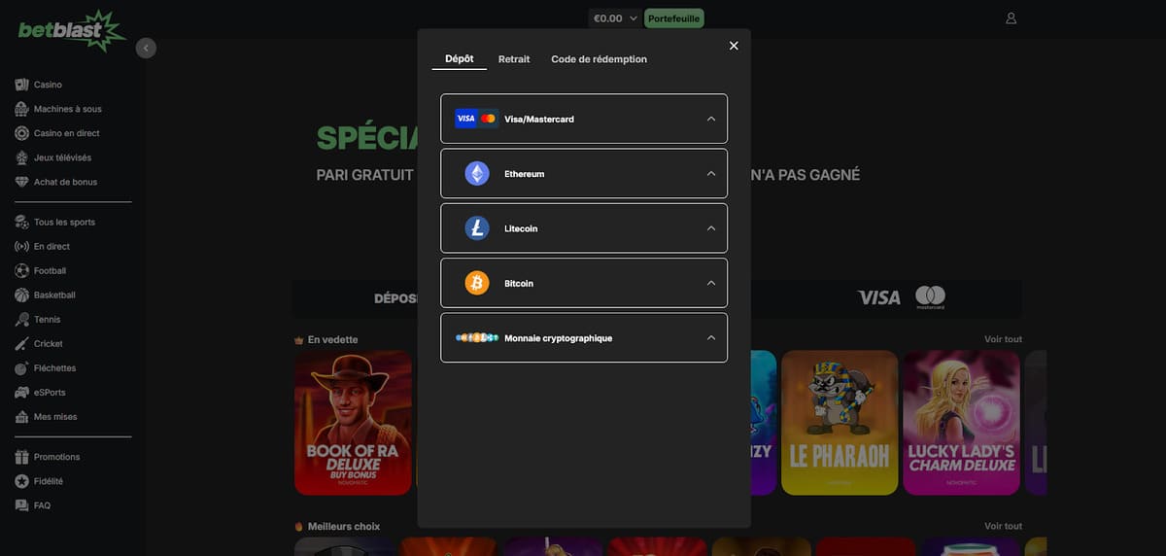Click the En direct broadcast icon
The width and height of the screenshot is (1166, 556).
click(22, 246)
